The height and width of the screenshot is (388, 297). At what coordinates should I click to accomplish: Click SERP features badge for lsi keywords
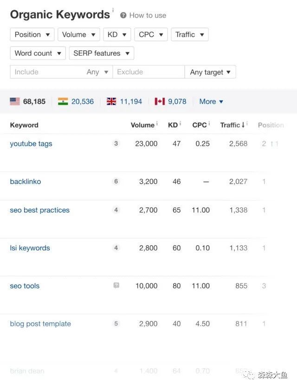[116, 248]
